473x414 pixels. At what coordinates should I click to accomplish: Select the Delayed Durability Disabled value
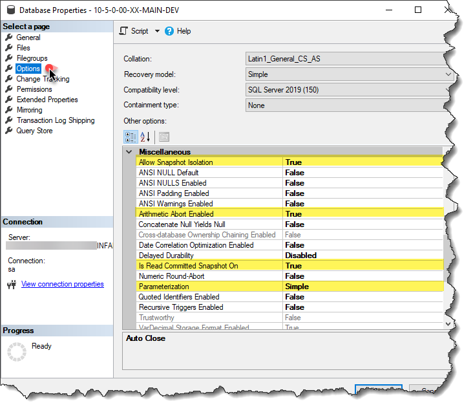point(363,255)
